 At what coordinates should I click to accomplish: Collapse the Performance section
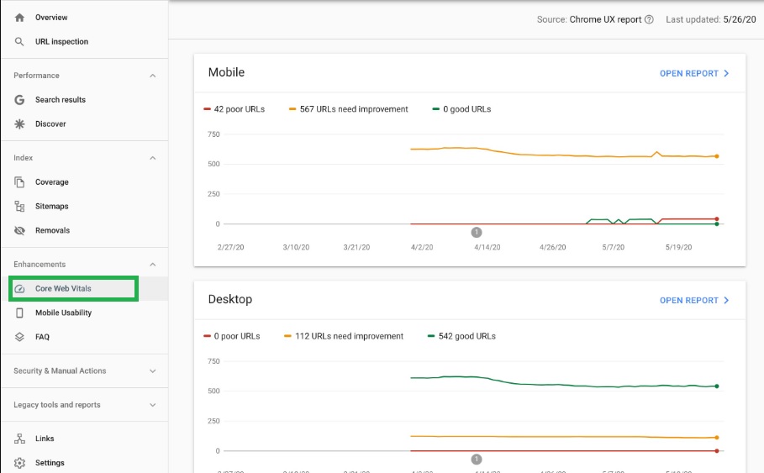tap(152, 76)
